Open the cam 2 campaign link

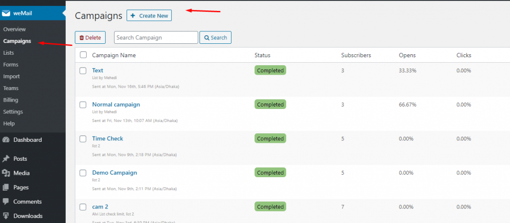point(100,207)
